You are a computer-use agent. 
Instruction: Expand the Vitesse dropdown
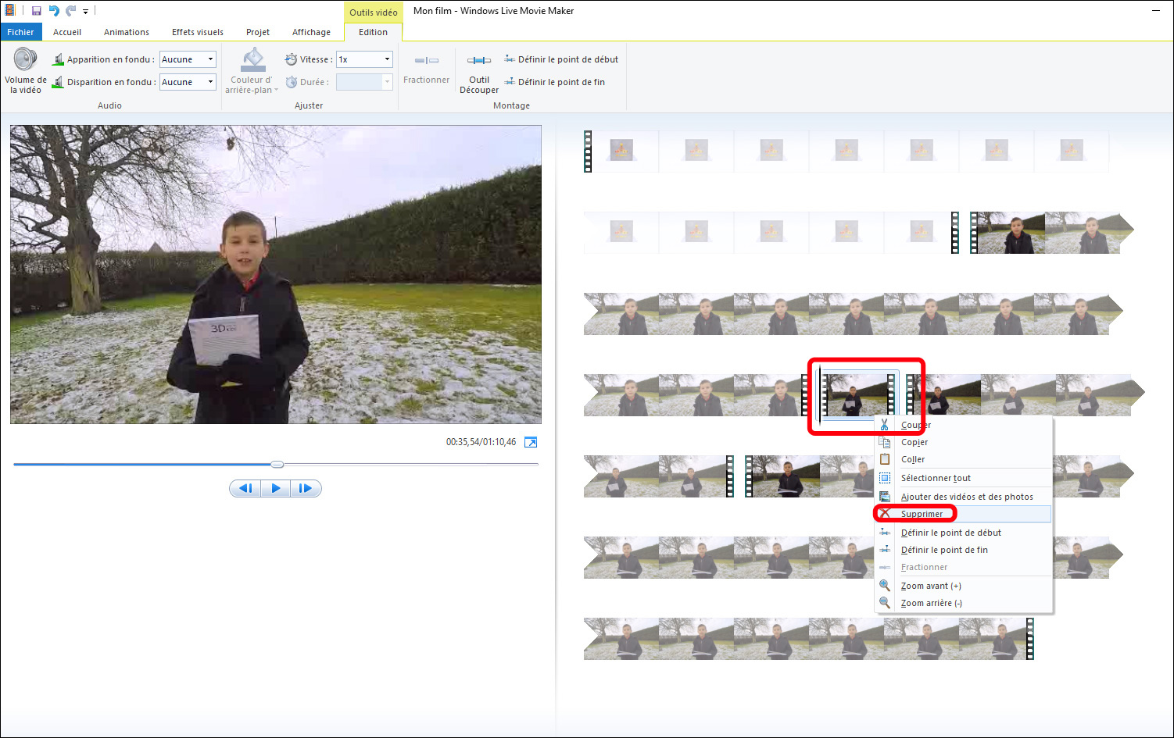pyautogui.click(x=386, y=59)
